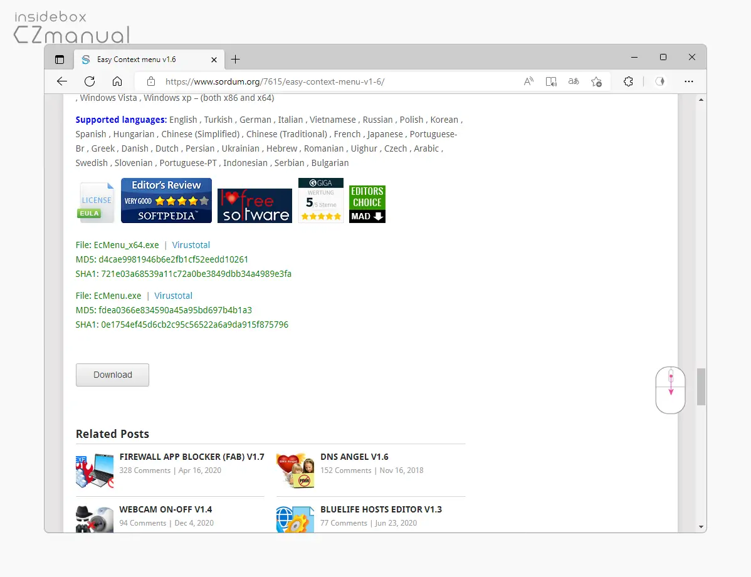Minimize the browser window
This screenshot has height=577, width=751.
(634, 57)
